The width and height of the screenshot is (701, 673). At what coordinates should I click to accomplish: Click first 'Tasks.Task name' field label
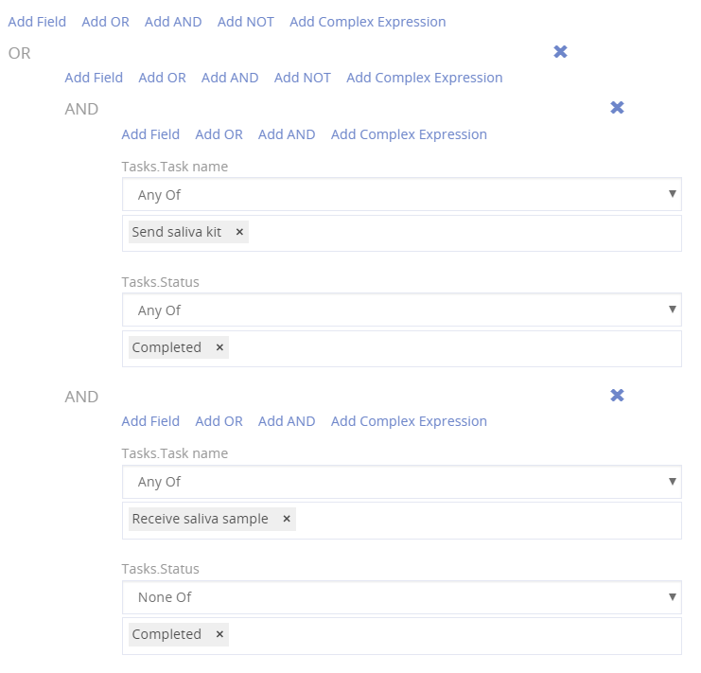tap(175, 167)
